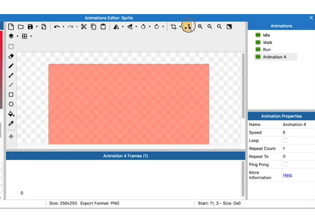
Task: Edit the animation Name field
Action: pyautogui.click(x=298, y=124)
